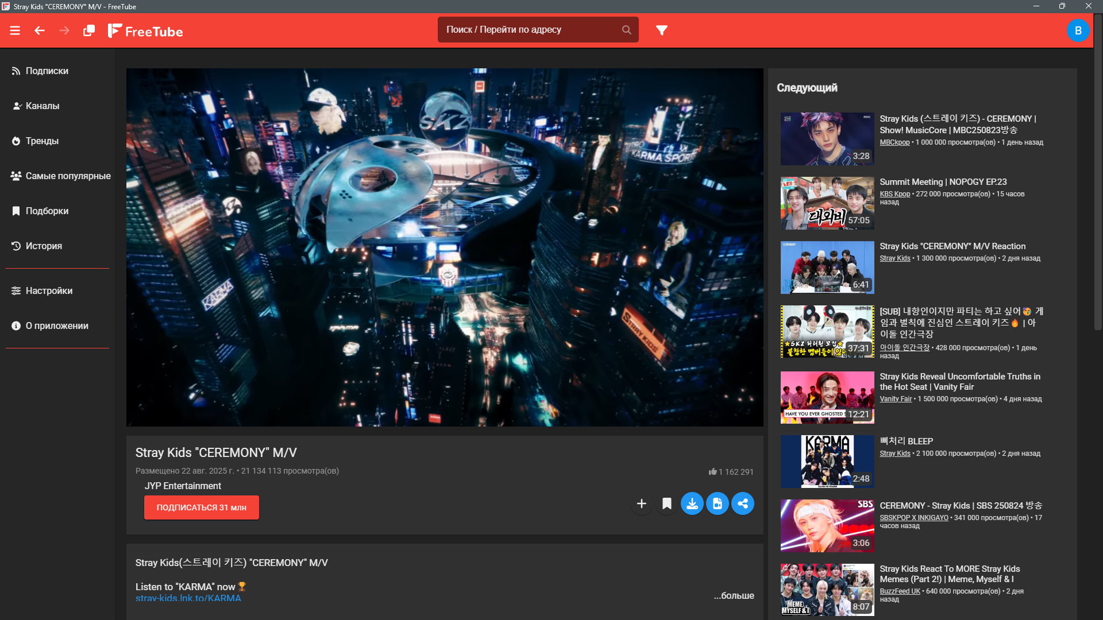Viewport: 1103px width, 620px height.
Task: Click the download video icon
Action: (x=692, y=503)
